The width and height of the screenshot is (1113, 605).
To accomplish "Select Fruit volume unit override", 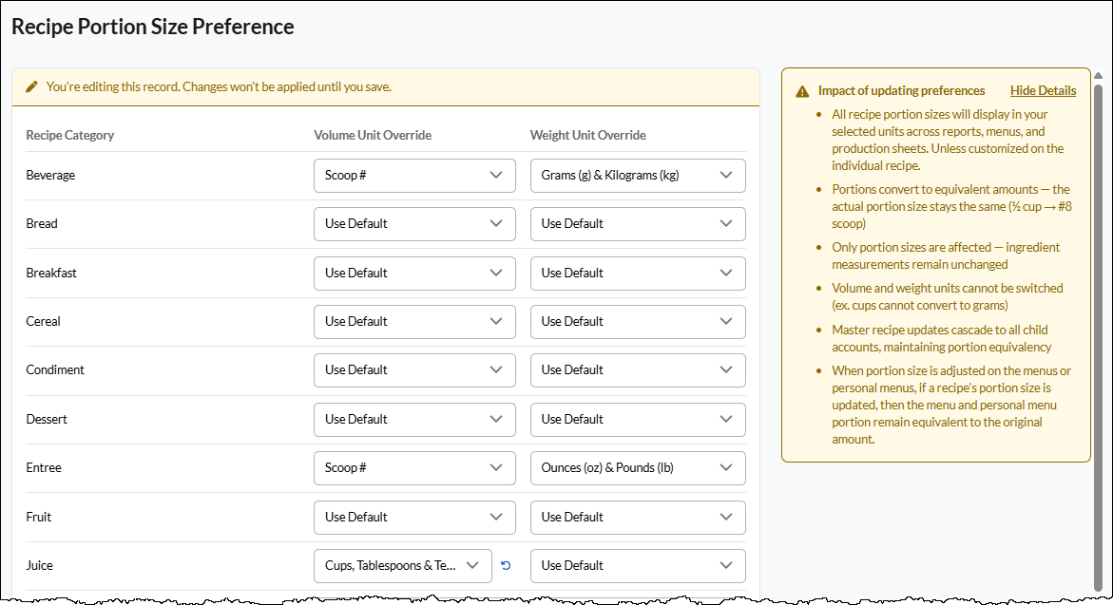I will tap(414, 517).
